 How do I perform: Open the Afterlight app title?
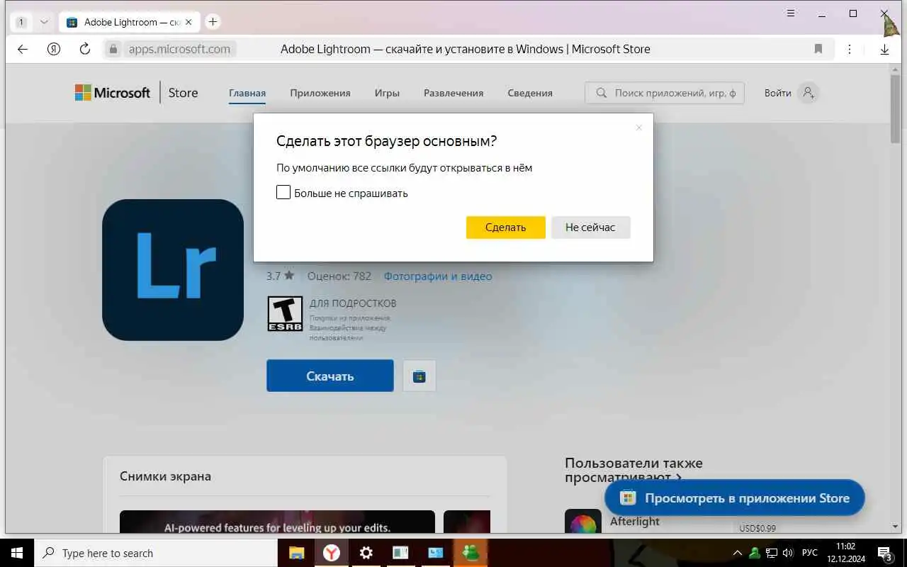[x=635, y=522]
